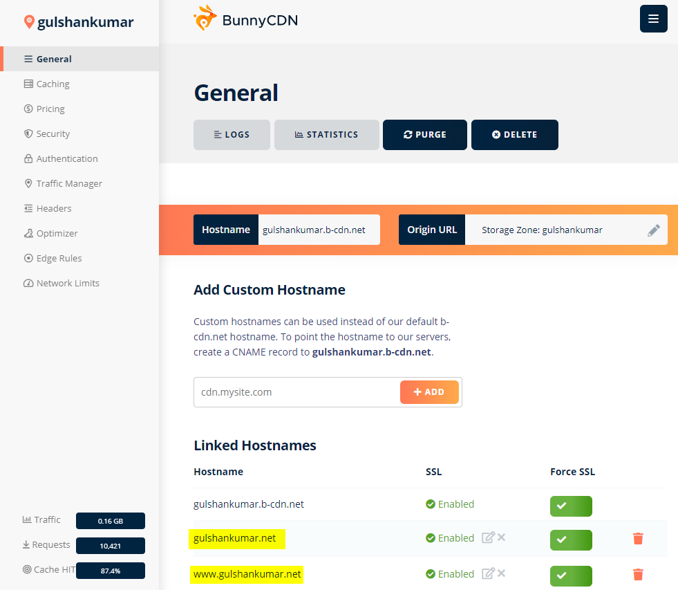Focus the cdn.mysite.com hostname input
678x590 pixels.
[x=296, y=392]
